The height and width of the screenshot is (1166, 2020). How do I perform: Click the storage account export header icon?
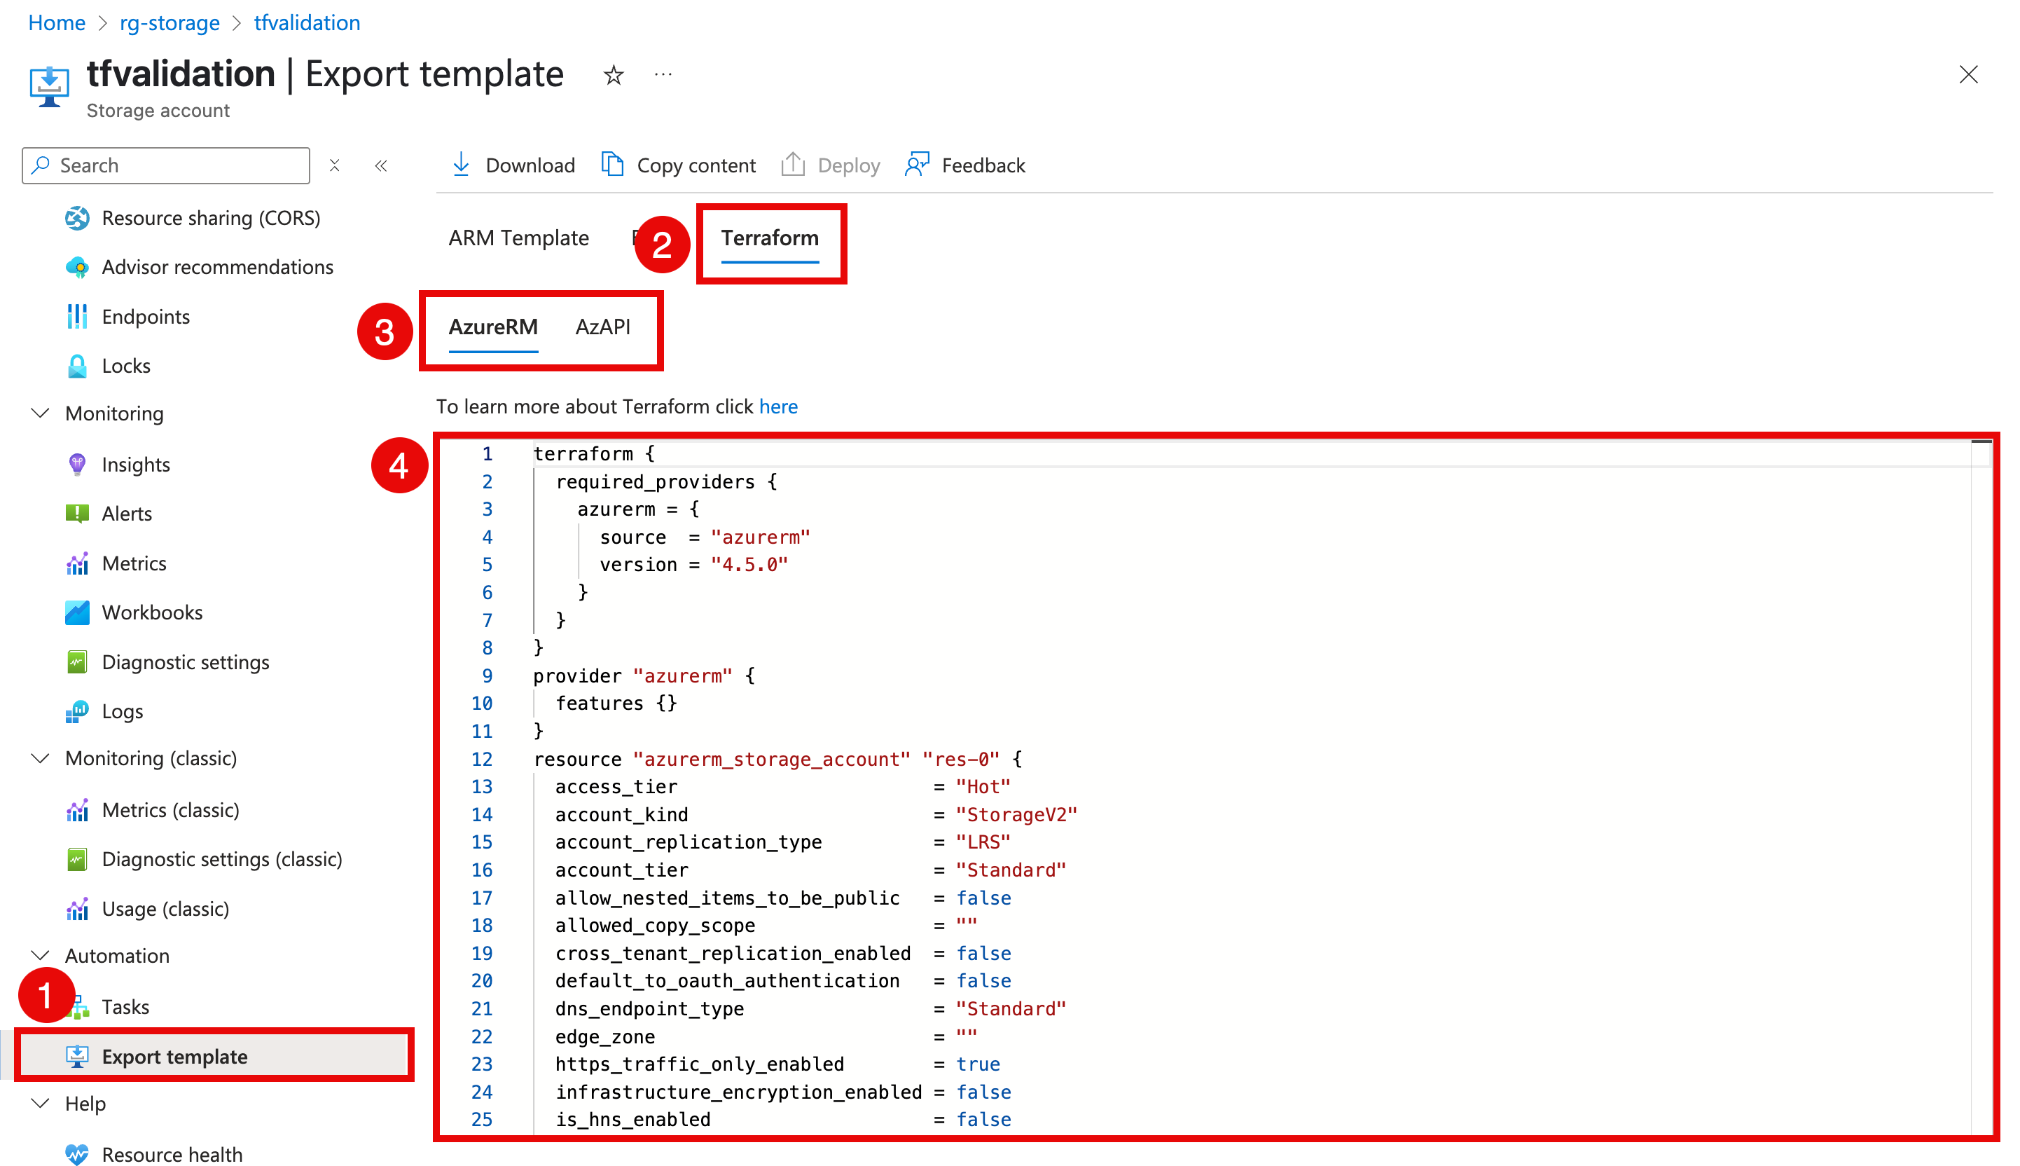coord(50,86)
